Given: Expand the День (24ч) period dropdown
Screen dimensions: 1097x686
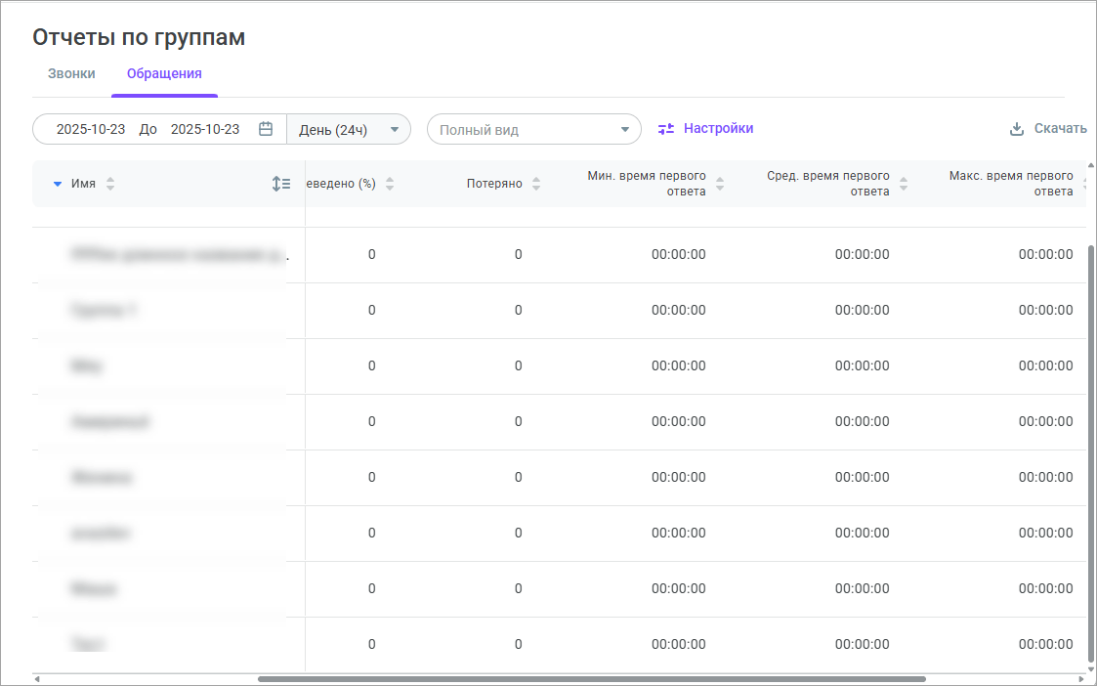Looking at the screenshot, I should [349, 129].
